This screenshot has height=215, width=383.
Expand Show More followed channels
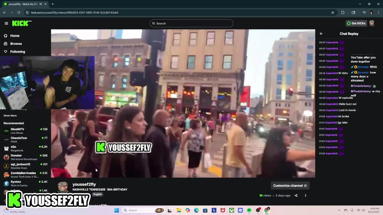pyautogui.click(x=10, y=116)
